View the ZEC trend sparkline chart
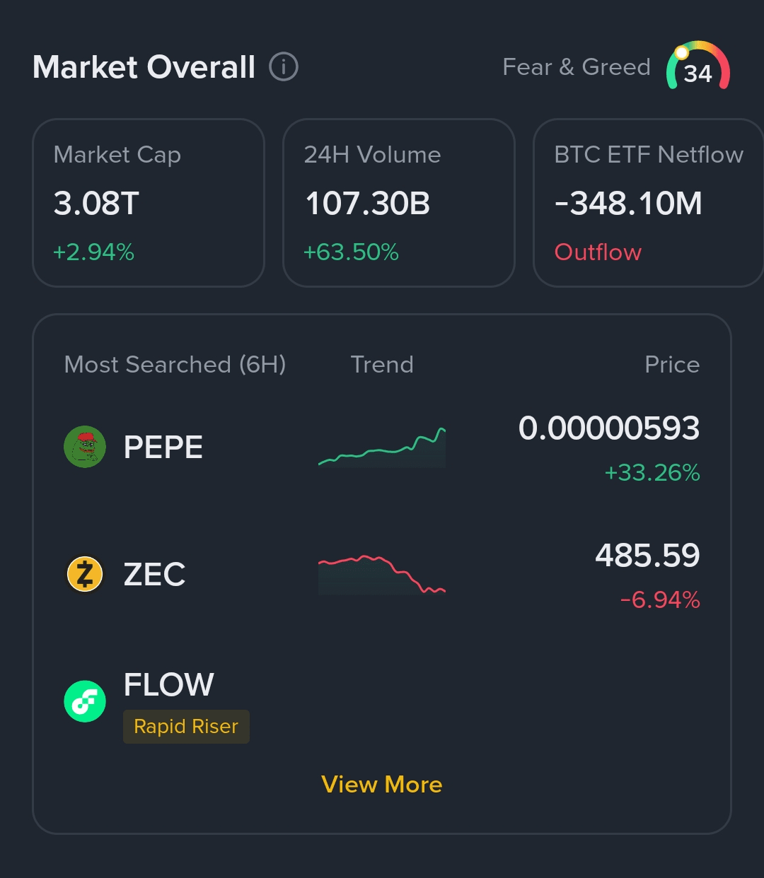The height and width of the screenshot is (878, 764). [x=382, y=575]
